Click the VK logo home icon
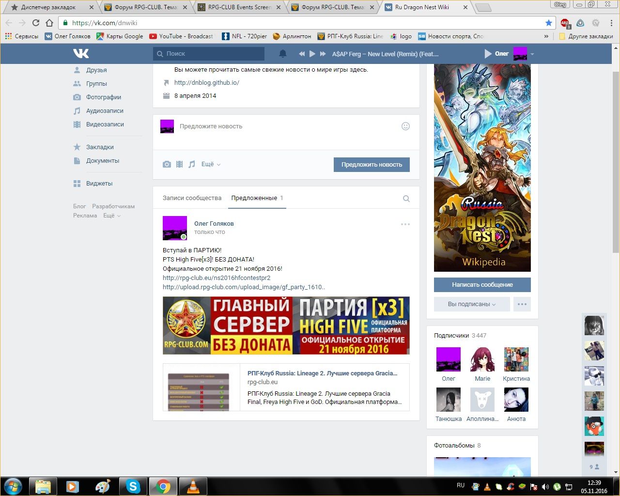The height and width of the screenshot is (496, 620). (81, 53)
